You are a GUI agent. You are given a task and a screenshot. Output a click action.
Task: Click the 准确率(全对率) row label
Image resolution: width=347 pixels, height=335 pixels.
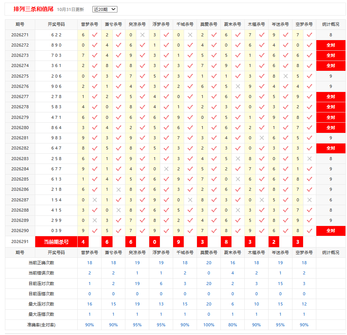pos(41,325)
